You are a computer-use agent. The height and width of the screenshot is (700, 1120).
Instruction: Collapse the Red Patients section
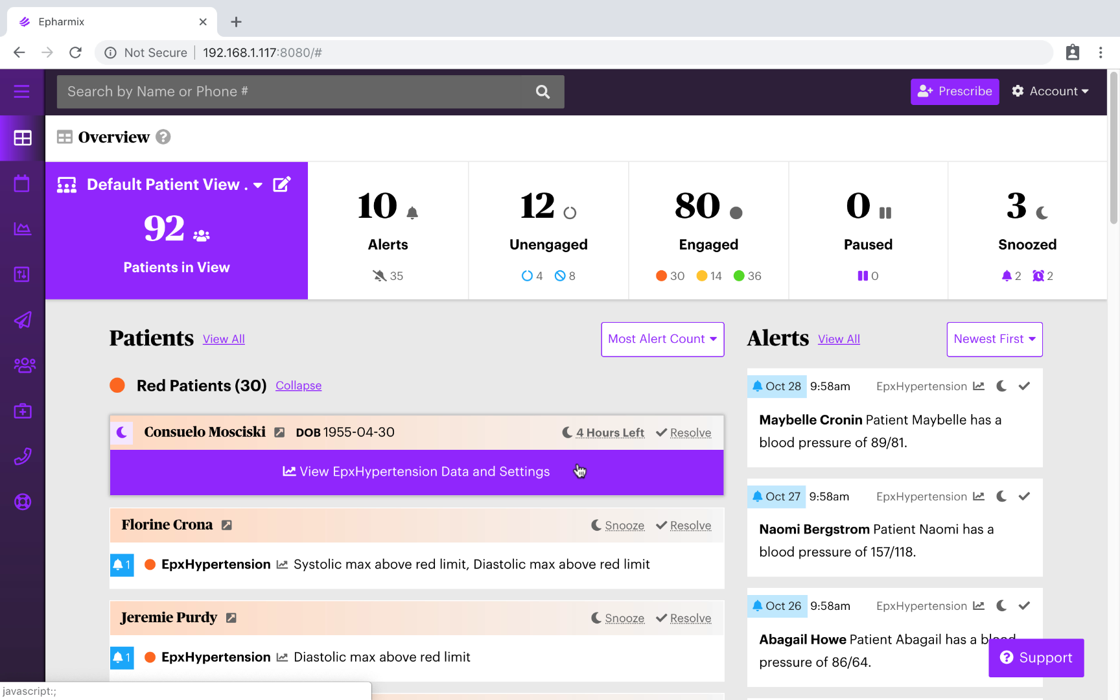[x=298, y=386]
